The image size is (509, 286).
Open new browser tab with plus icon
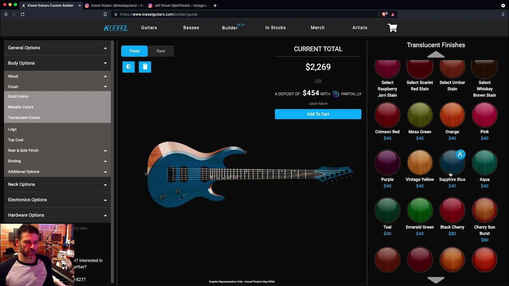(x=215, y=6)
